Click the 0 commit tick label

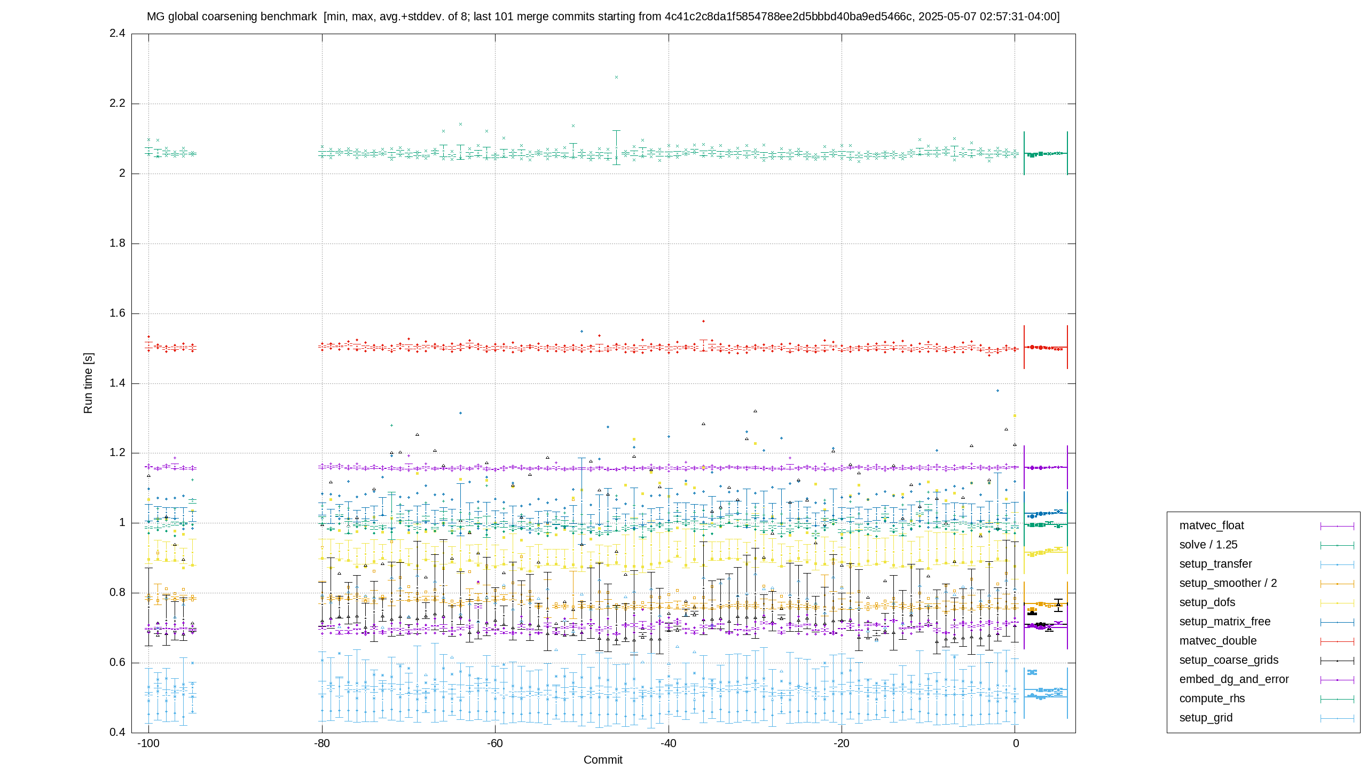click(x=1016, y=743)
